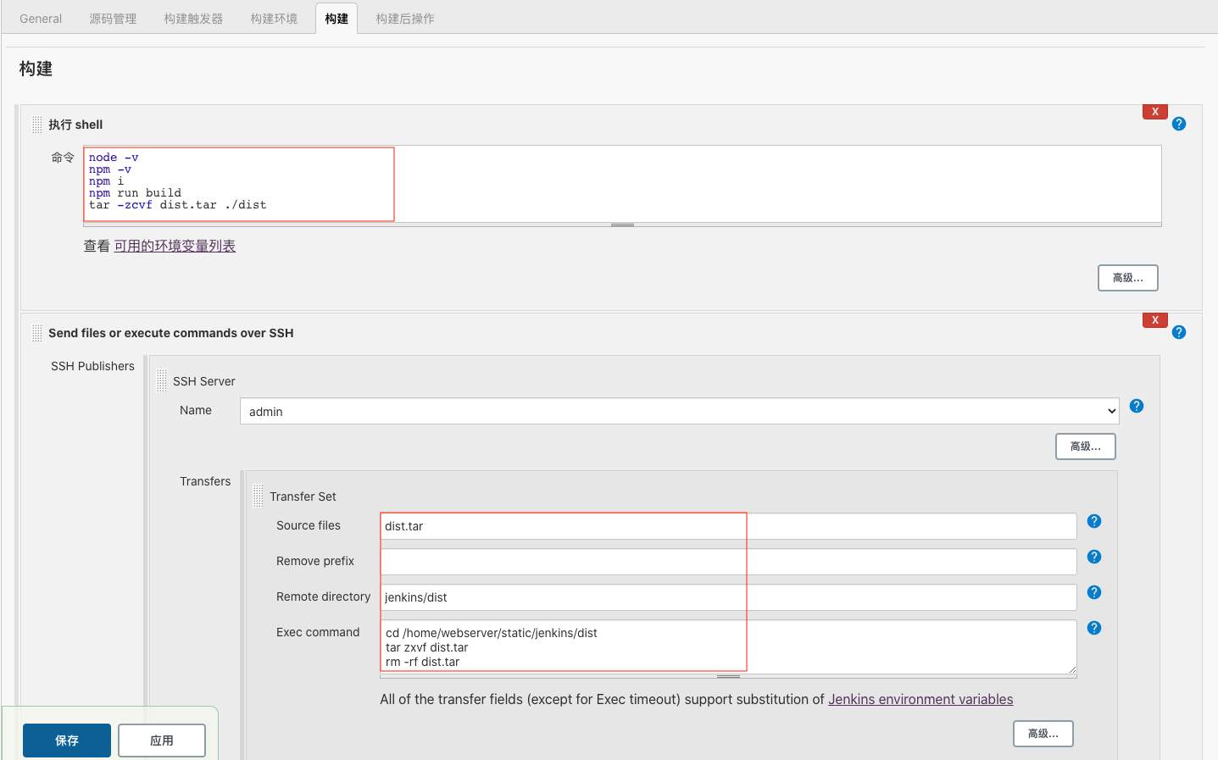Delete the Execute shell build step
The image size is (1218, 760).
[x=1154, y=112]
